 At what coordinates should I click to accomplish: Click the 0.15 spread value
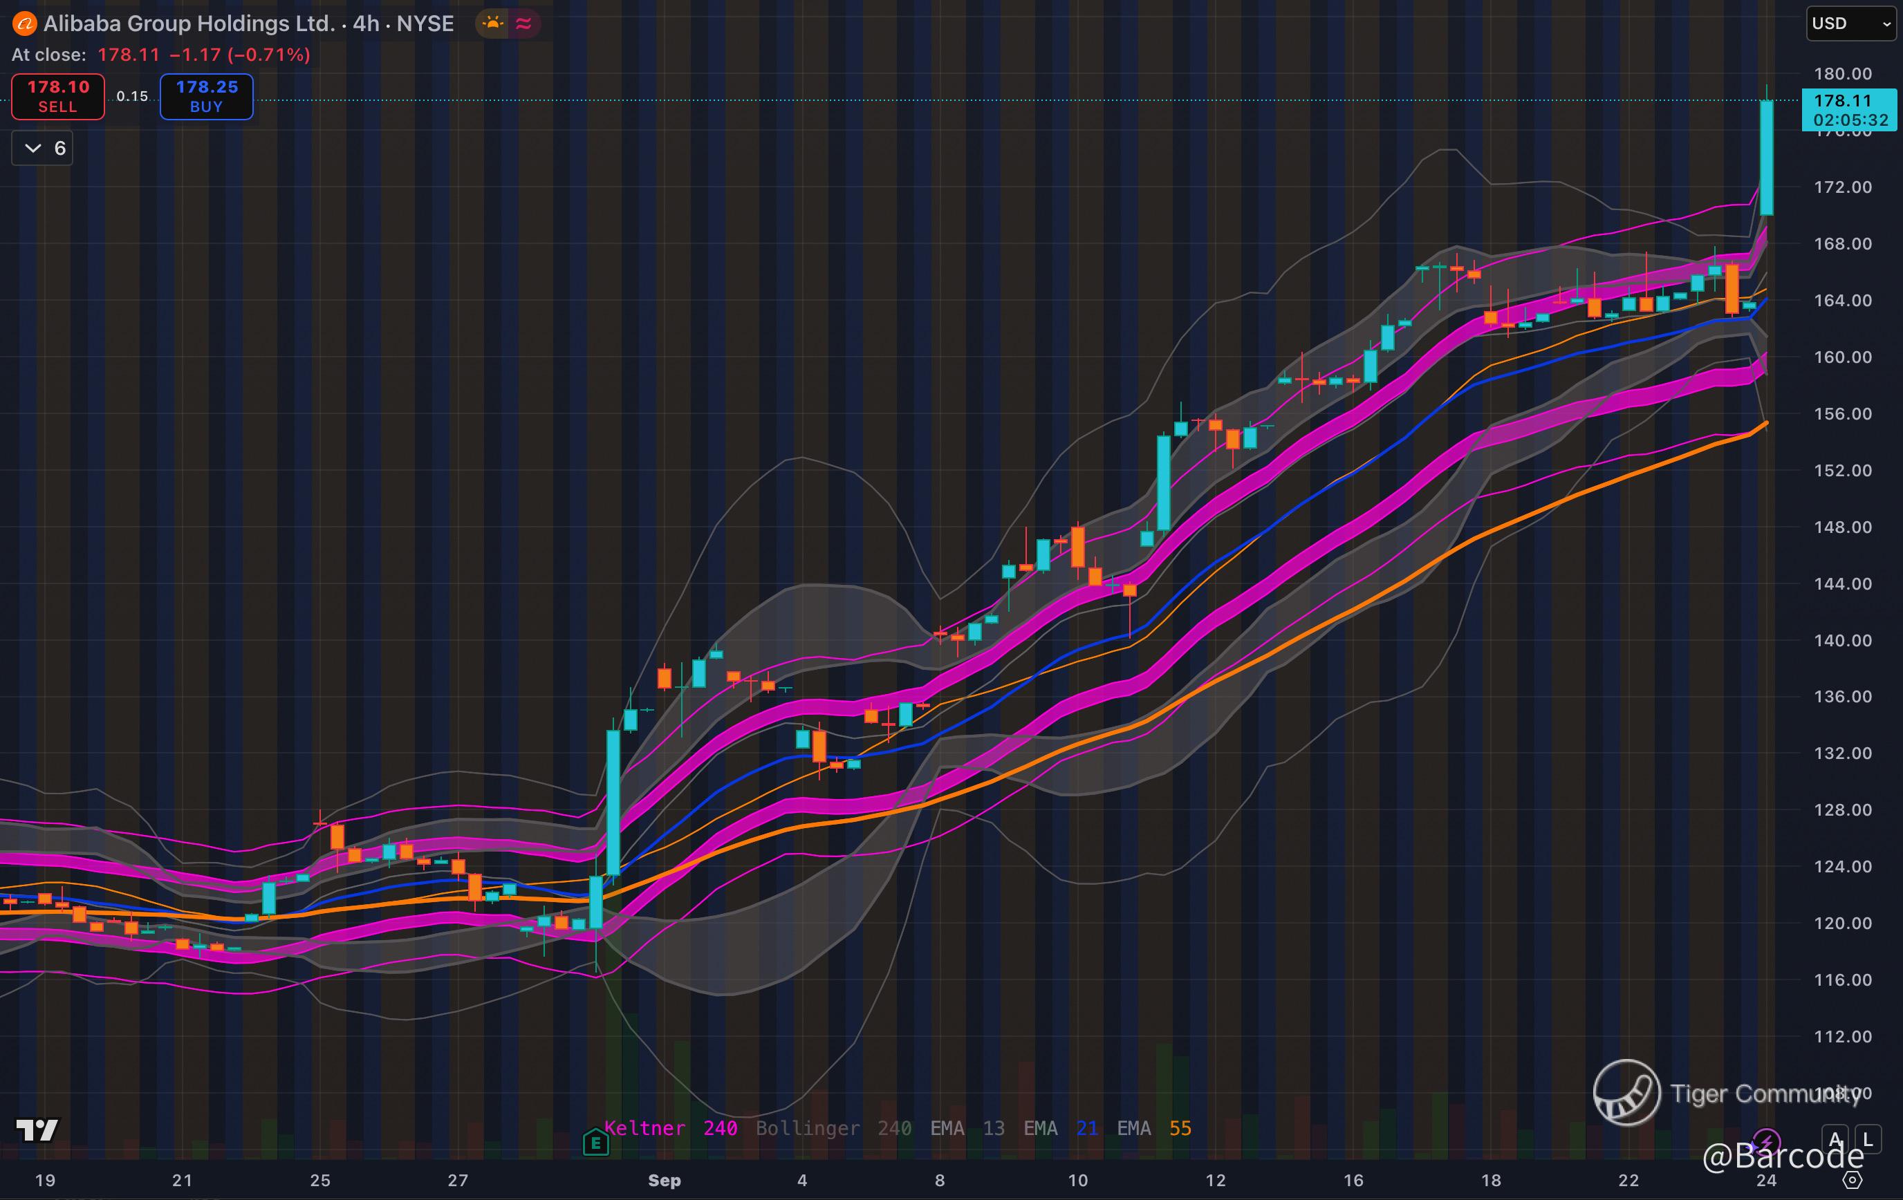[x=132, y=96]
